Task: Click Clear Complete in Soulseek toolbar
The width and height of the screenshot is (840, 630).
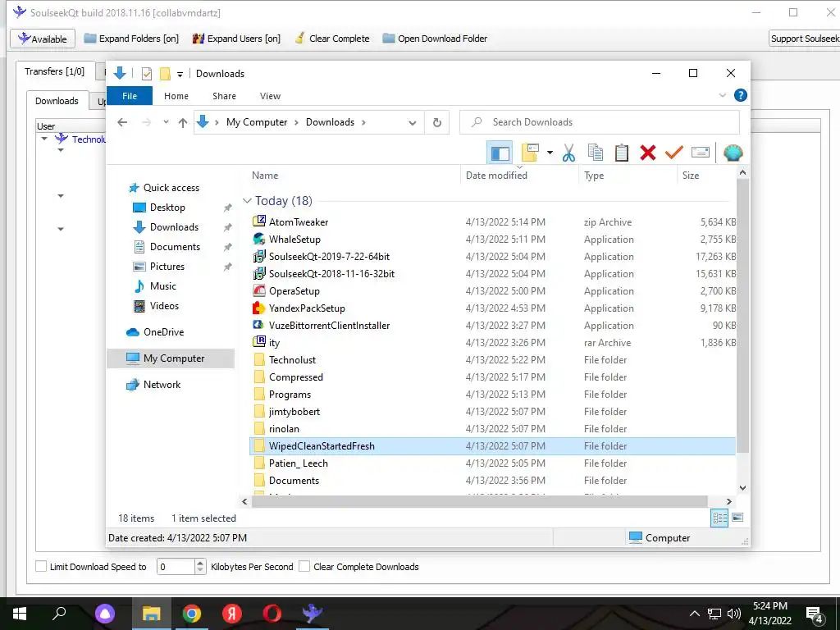Action: (332, 39)
